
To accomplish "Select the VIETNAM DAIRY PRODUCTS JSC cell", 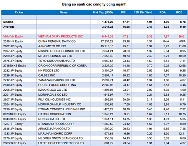I will (60, 36).
